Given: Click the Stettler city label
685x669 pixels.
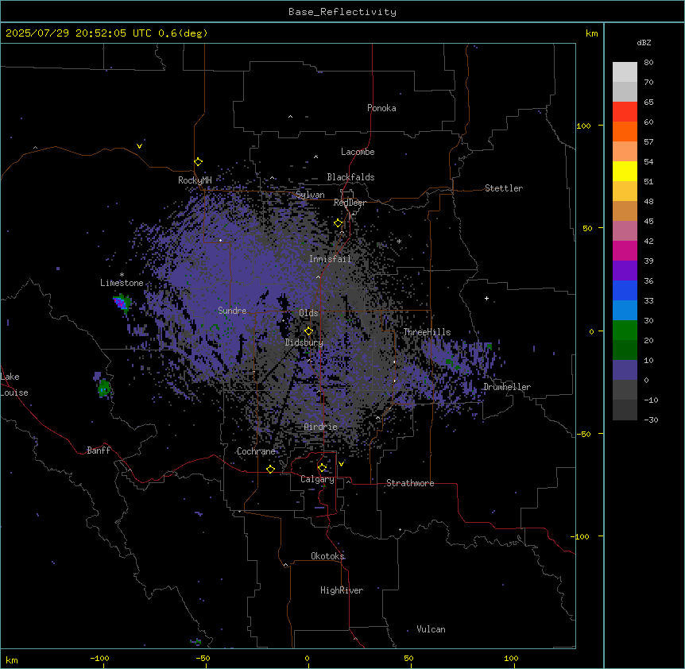Looking at the screenshot, I should point(504,188).
